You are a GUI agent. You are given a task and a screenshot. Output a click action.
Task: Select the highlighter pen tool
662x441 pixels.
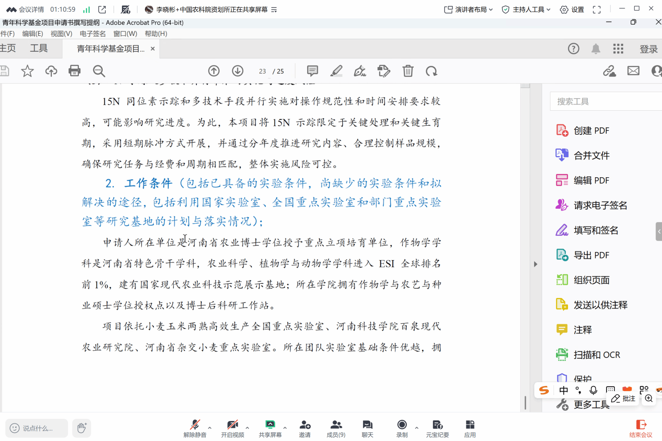(336, 71)
